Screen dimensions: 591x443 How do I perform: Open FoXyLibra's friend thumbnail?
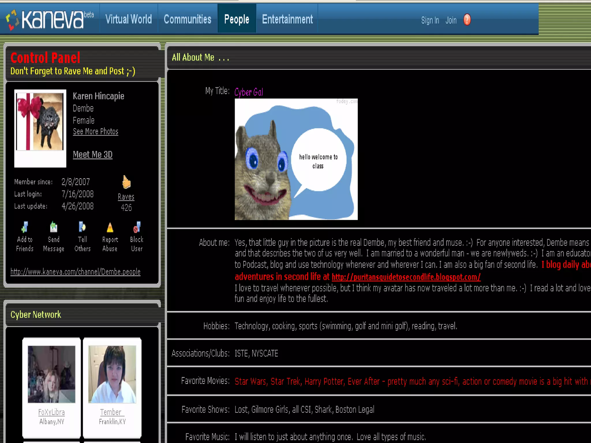point(51,374)
